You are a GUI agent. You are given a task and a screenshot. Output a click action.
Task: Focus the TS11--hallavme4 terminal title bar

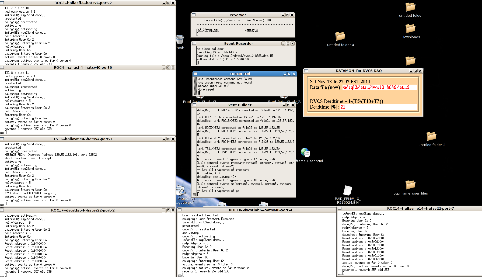coord(83,139)
